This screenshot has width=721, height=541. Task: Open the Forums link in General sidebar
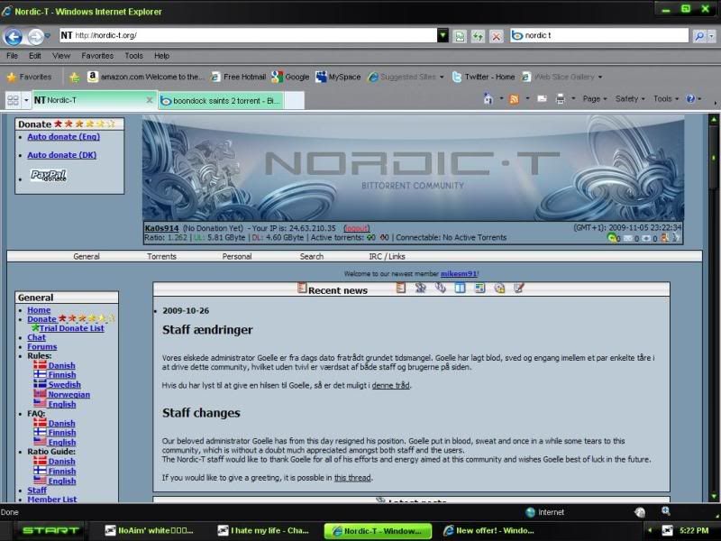coord(41,346)
